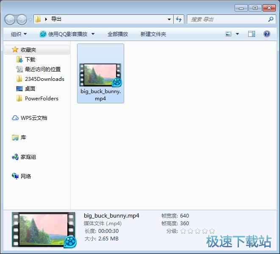Screen dimensions: 280x254
Task: Click 媒体文件 (.mp4) type text
Action: click(x=103, y=223)
